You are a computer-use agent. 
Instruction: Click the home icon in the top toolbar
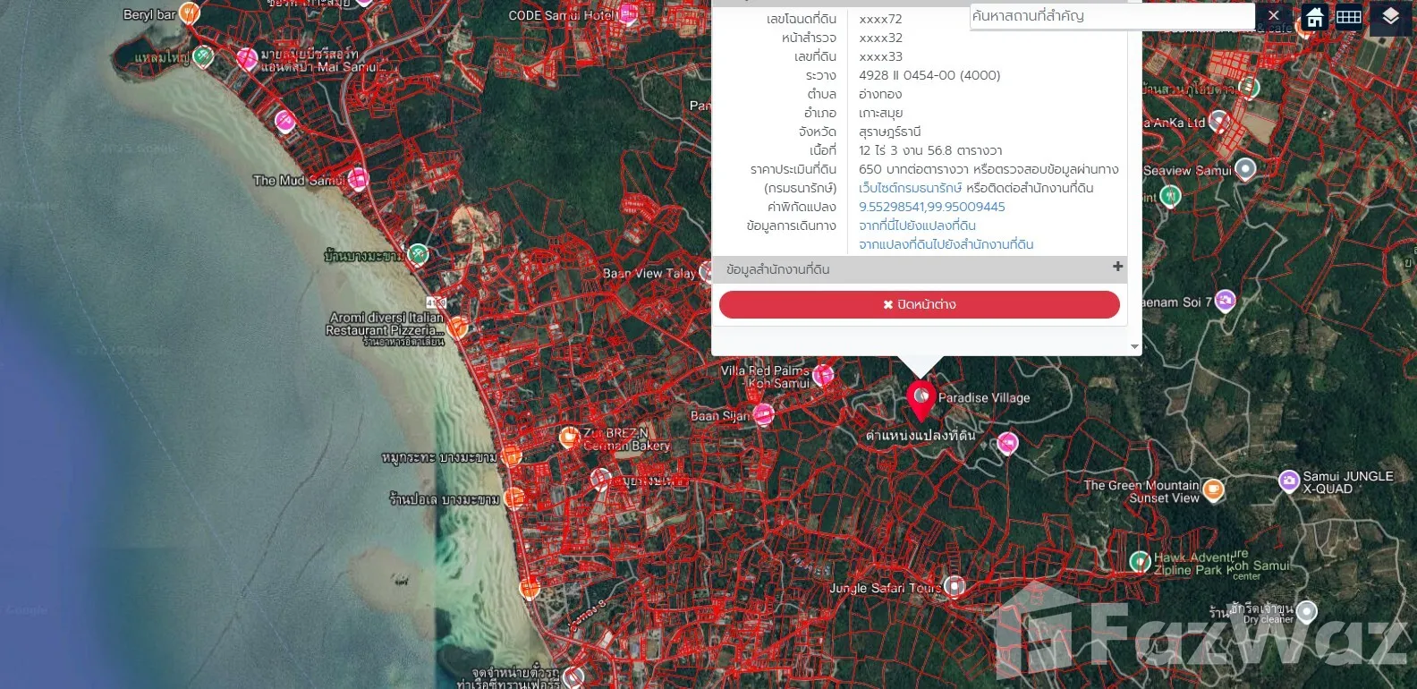coord(1314,17)
